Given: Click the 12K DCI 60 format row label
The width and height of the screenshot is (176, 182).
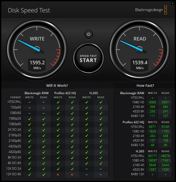Looking at the screenshot, I should pyautogui.click(x=14, y=174).
